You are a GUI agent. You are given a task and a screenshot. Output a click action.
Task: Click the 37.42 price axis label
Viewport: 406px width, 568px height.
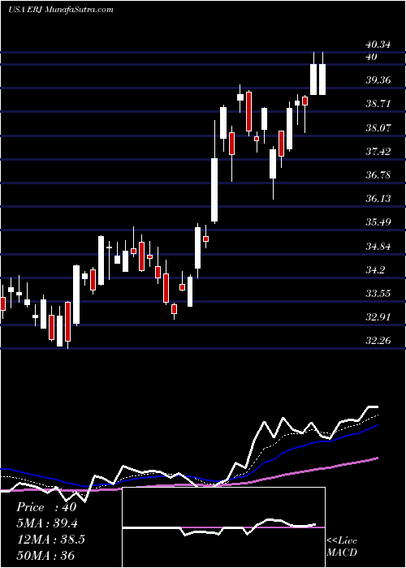pos(378,152)
